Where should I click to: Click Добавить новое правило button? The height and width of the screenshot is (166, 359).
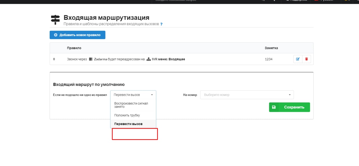tap(77, 35)
